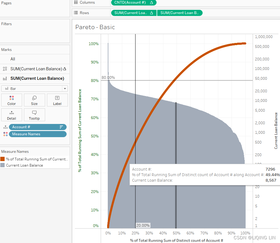Viewport: 280px width, 243px height.
Task: Click the tooltip Account # value 7296
Action: (x=270, y=169)
